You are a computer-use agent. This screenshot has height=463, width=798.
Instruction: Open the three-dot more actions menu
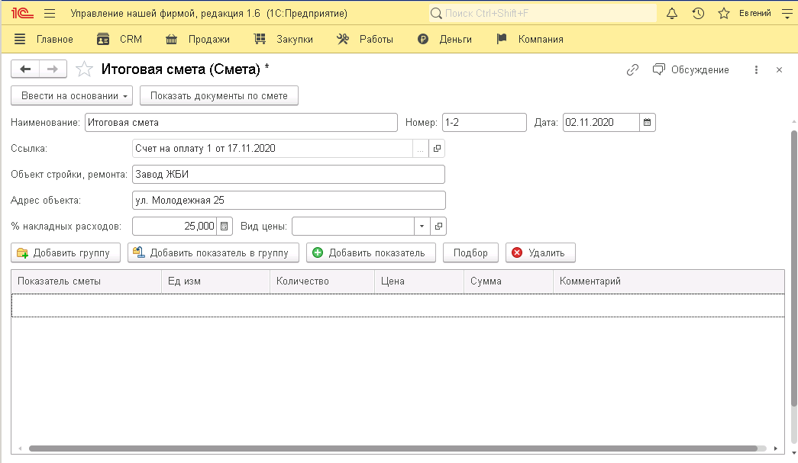[x=756, y=69]
